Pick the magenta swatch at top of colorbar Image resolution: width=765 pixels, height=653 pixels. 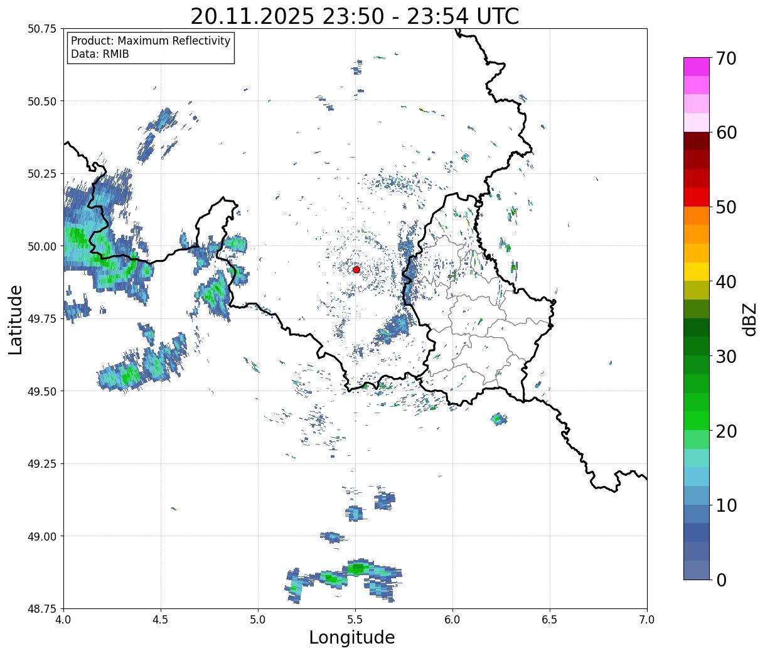(x=697, y=67)
